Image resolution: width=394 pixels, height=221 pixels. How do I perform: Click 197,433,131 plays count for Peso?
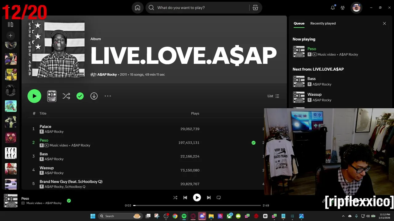pyautogui.click(x=189, y=143)
